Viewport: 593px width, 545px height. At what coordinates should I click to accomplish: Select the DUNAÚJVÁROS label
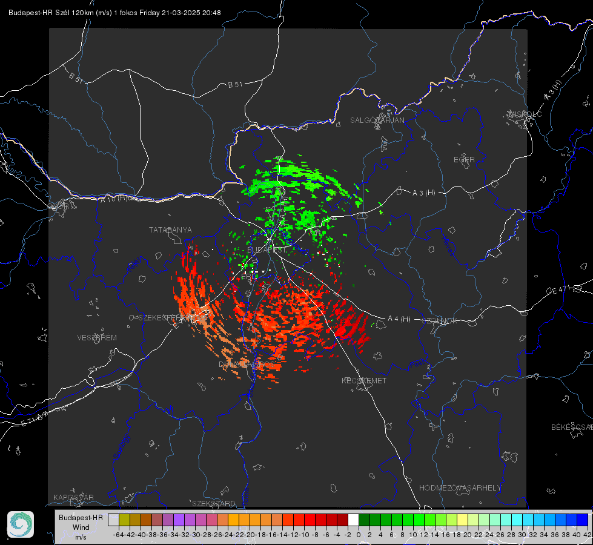pyautogui.click(x=247, y=365)
